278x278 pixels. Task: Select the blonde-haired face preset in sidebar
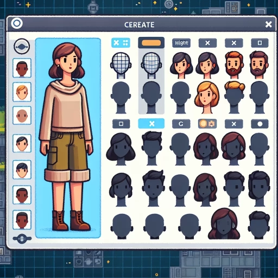point(22,92)
